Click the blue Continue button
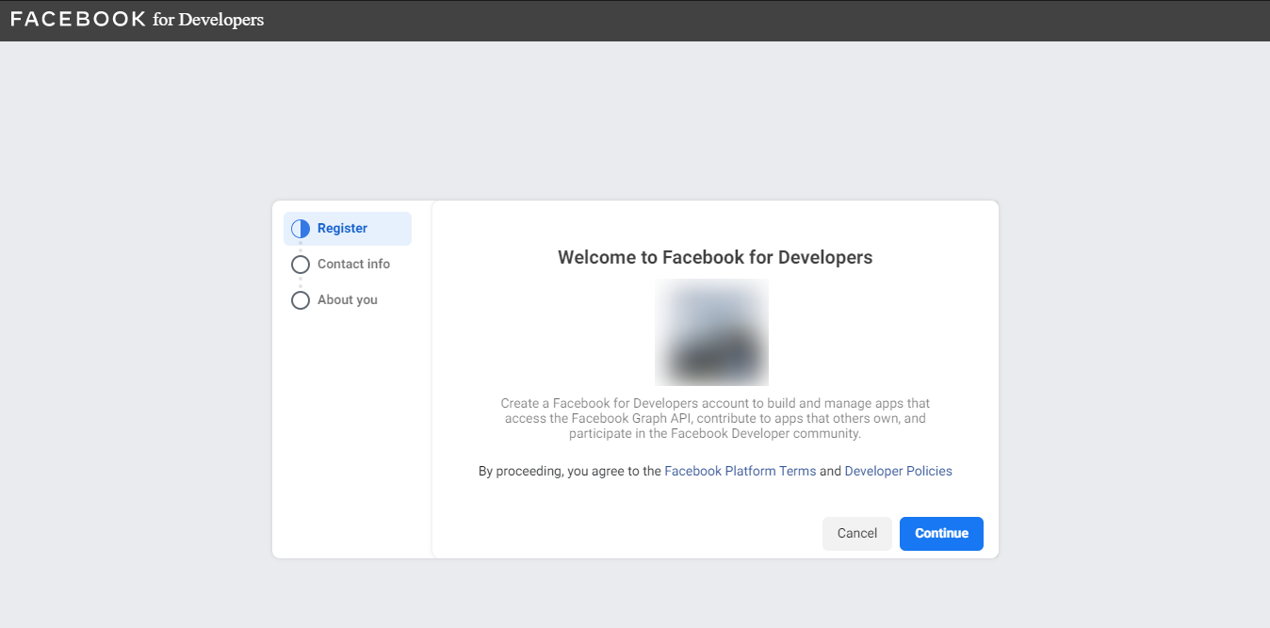 (941, 534)
